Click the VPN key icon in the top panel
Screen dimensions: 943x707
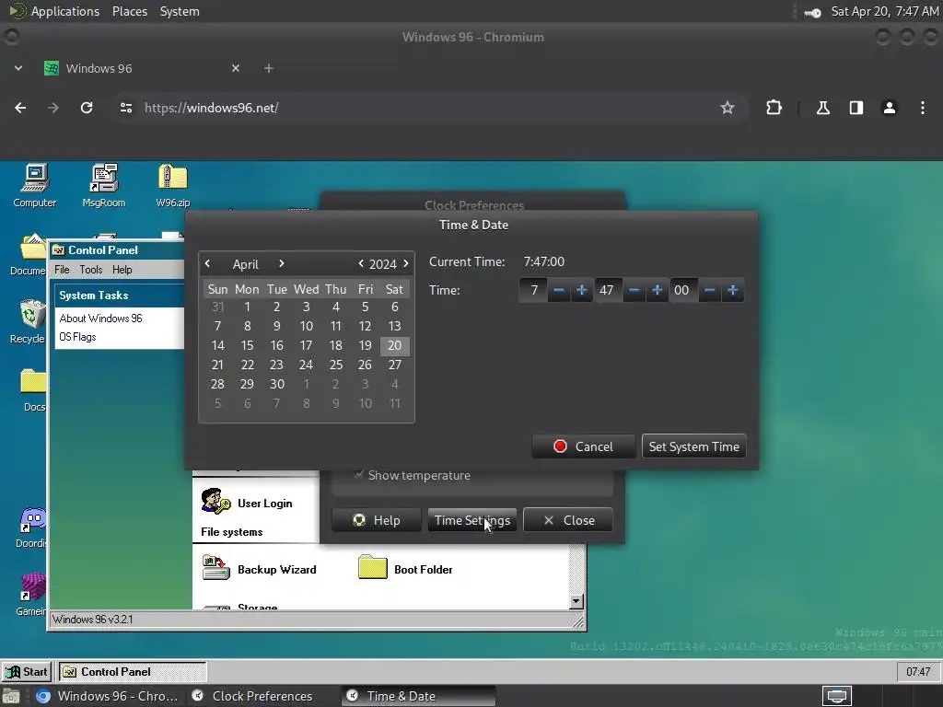(x=812, y=12)
